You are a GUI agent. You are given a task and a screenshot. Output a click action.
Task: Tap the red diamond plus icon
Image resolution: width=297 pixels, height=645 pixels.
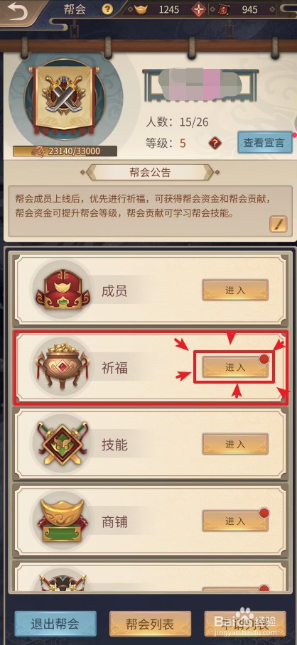[x=199, y=9]
